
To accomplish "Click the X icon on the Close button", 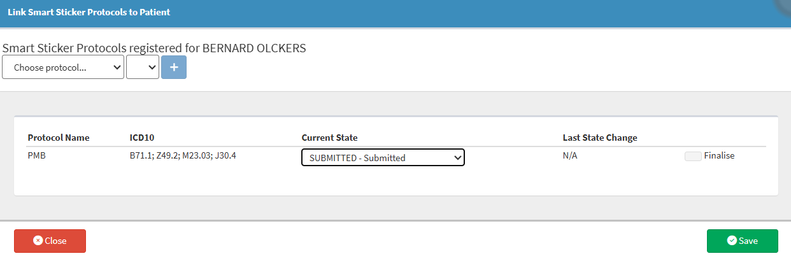I will 38,241.
